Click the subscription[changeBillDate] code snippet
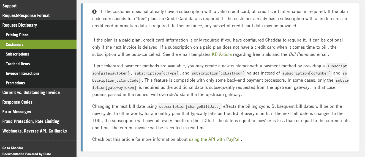365x157 pixels. pyautogui.click(x=190, y=106)
